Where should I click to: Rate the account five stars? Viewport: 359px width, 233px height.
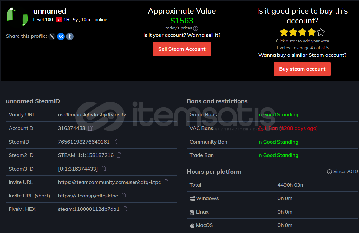[x=321, y=32]
